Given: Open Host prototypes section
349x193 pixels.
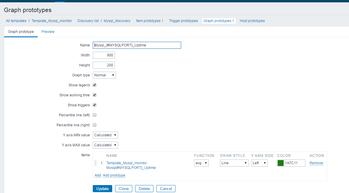Looking at the screenshot, I should point(252,21).
